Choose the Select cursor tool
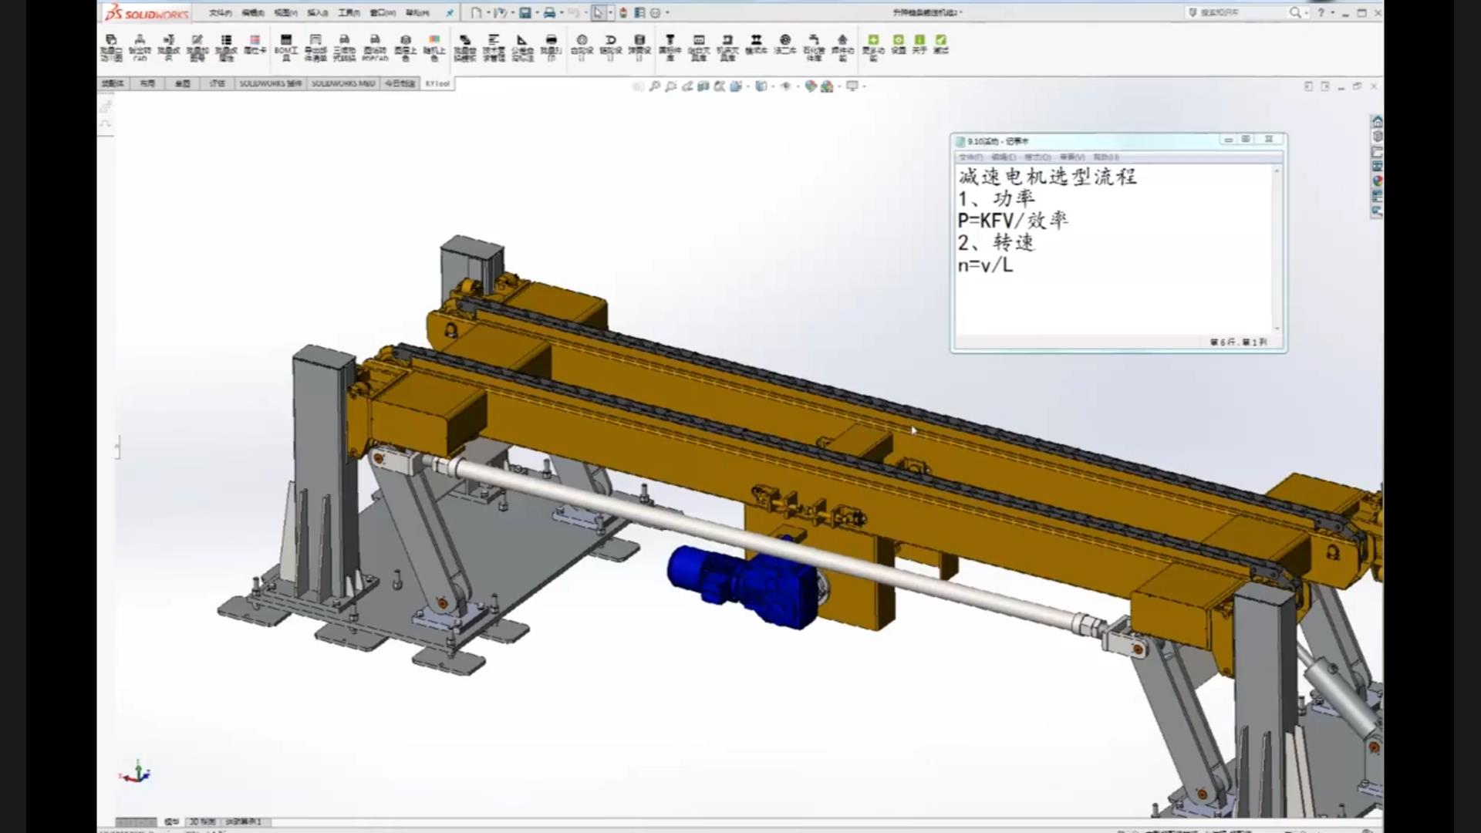Screen dimensions: 1481x833 click(598, 13)
